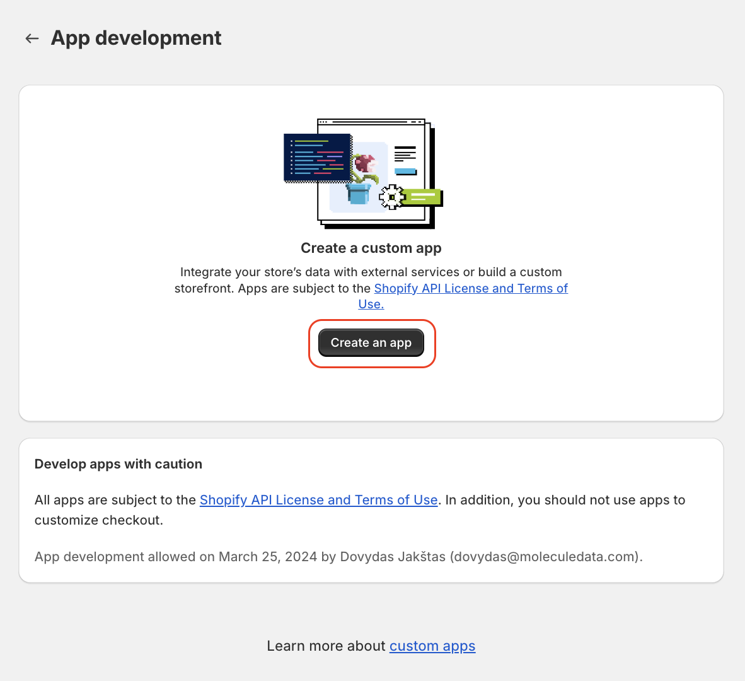Click the white gear icon in the illustration
This screenshot has width=745, height=681.
click(391, 197)
